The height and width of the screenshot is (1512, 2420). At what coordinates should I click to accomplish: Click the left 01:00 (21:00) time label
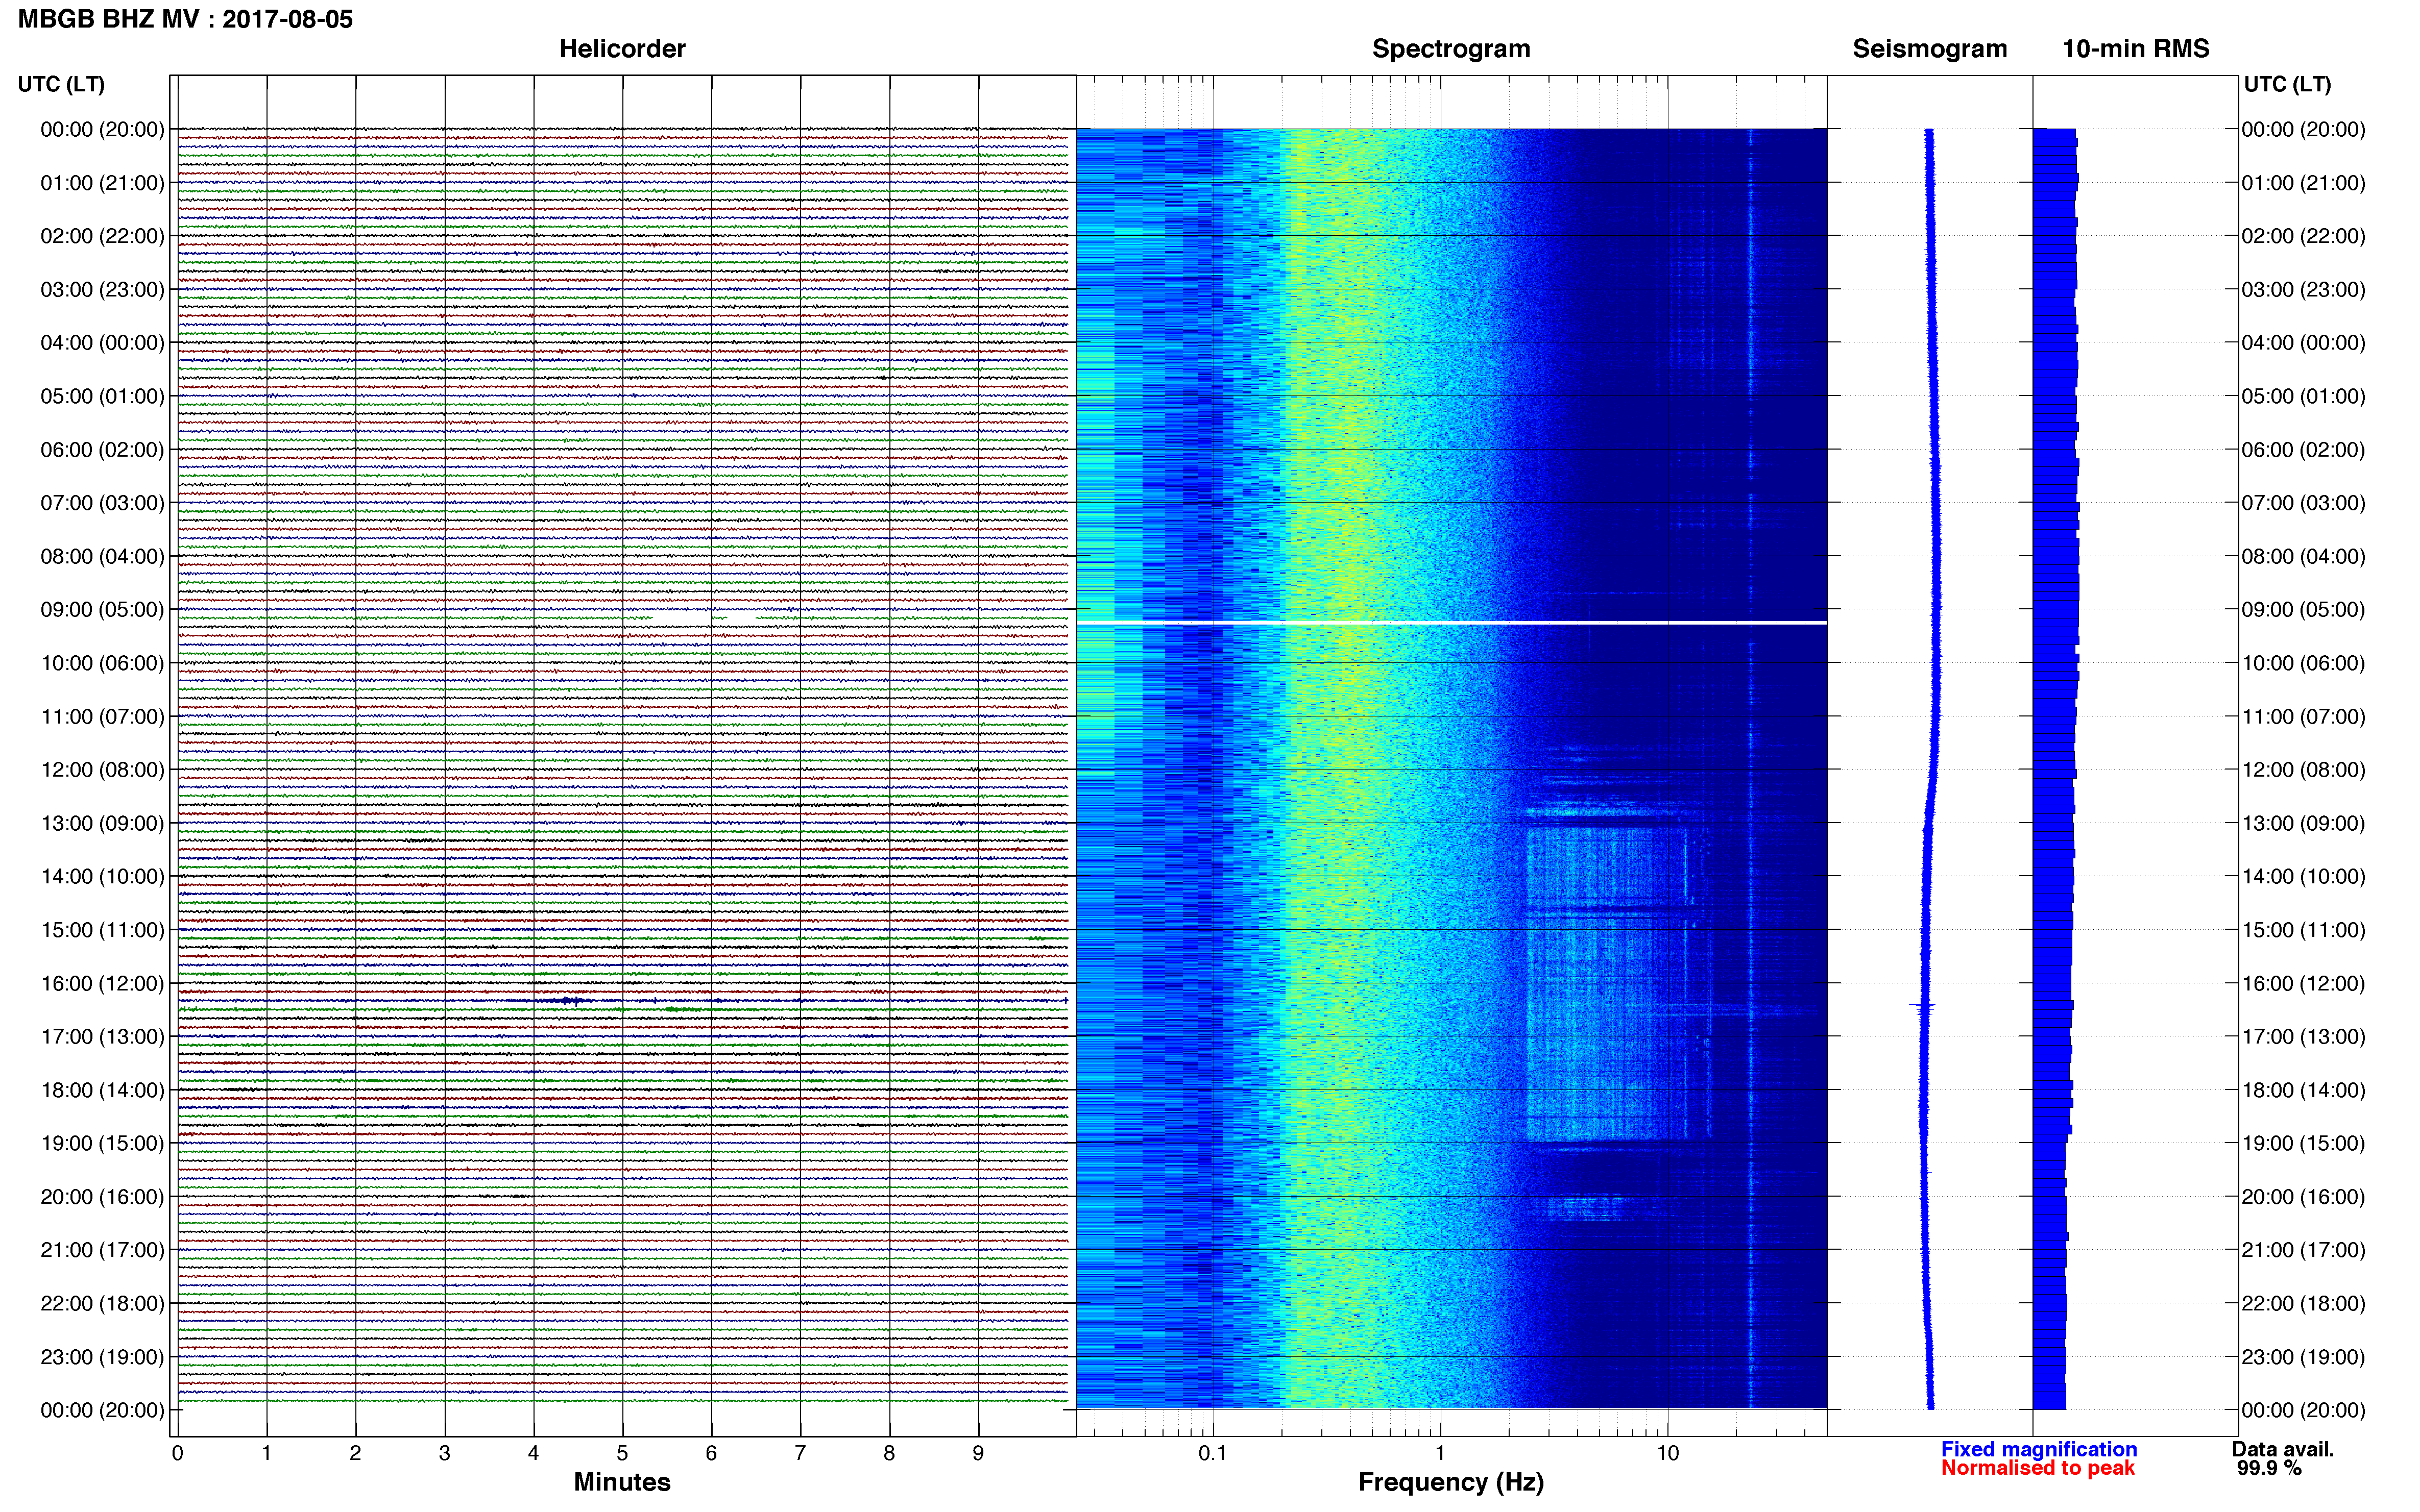click(102, 183)
